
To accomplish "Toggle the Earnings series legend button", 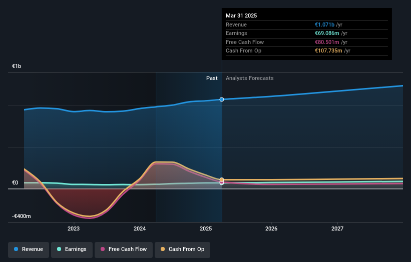I will 72,249.
